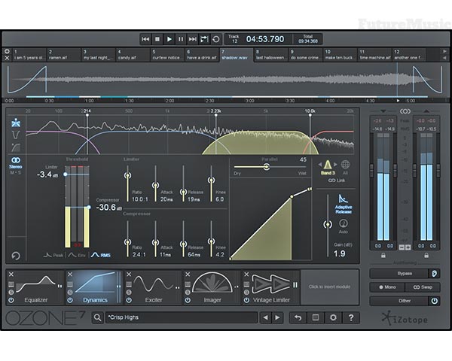Image resolution: width=452 pixels, height=361 pixels.
Task: Select the 214 Hz crossover handle
Action: click(x=87, y=115)
